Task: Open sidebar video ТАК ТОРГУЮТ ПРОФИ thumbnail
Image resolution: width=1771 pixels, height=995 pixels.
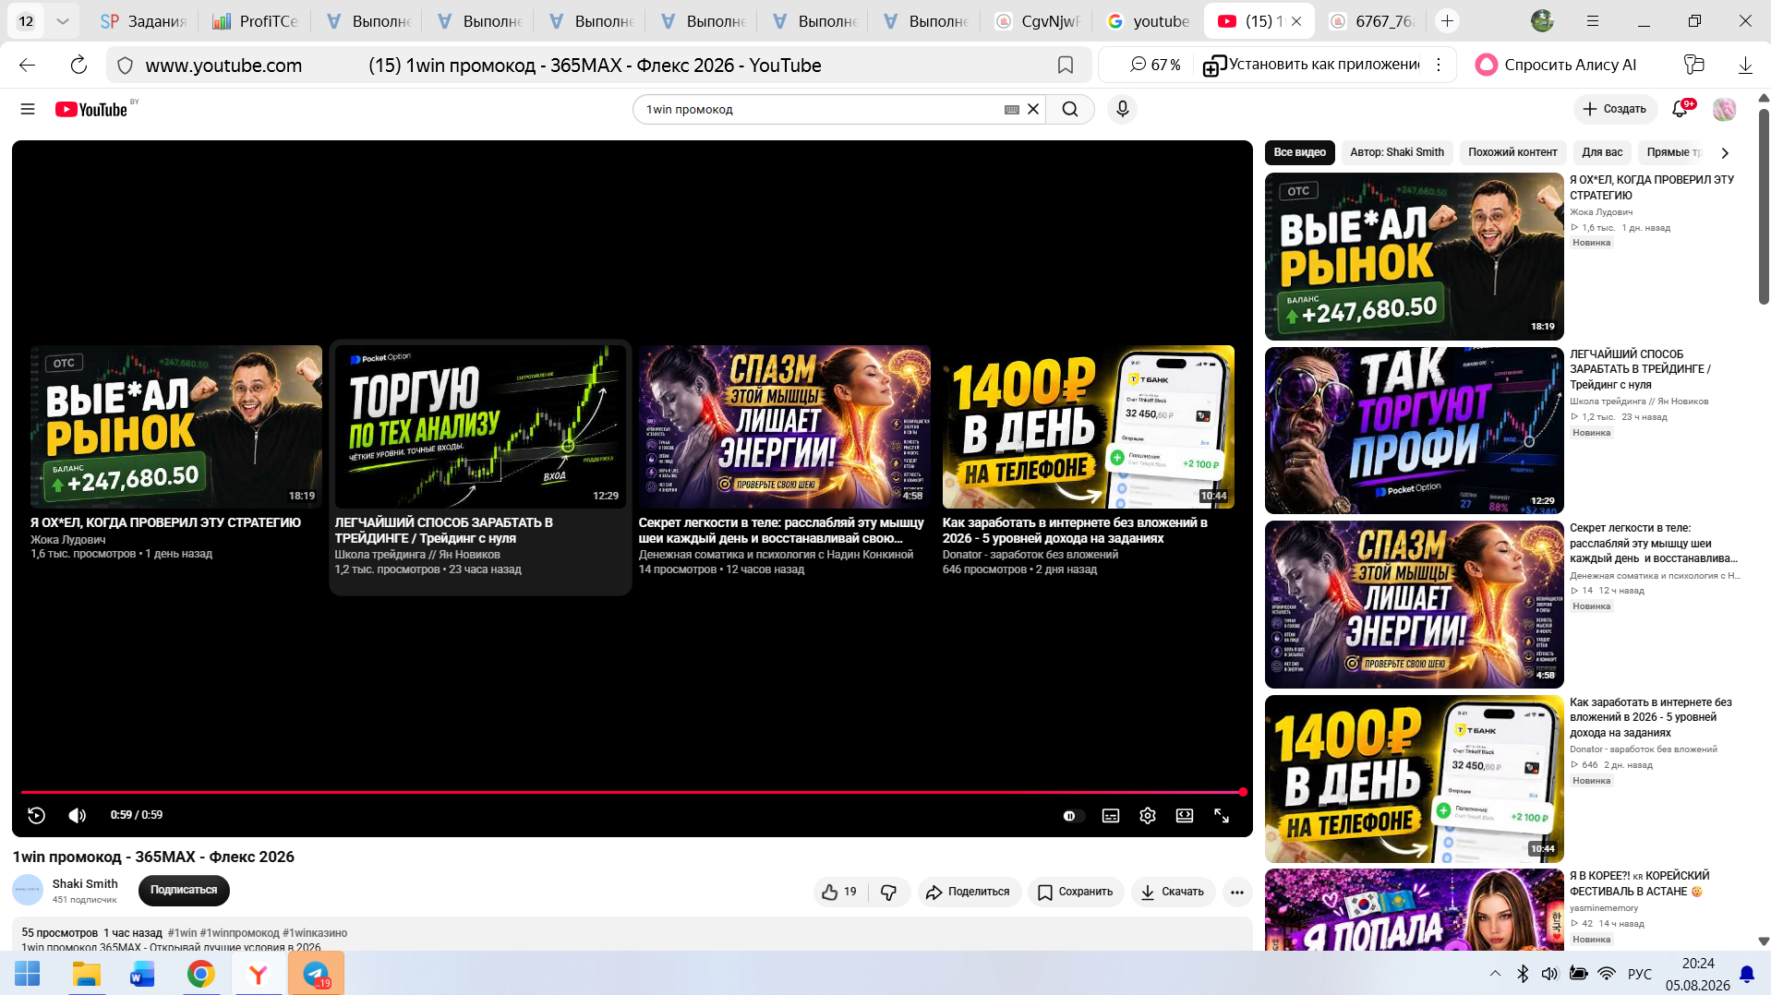Action: coord(1414,430)
